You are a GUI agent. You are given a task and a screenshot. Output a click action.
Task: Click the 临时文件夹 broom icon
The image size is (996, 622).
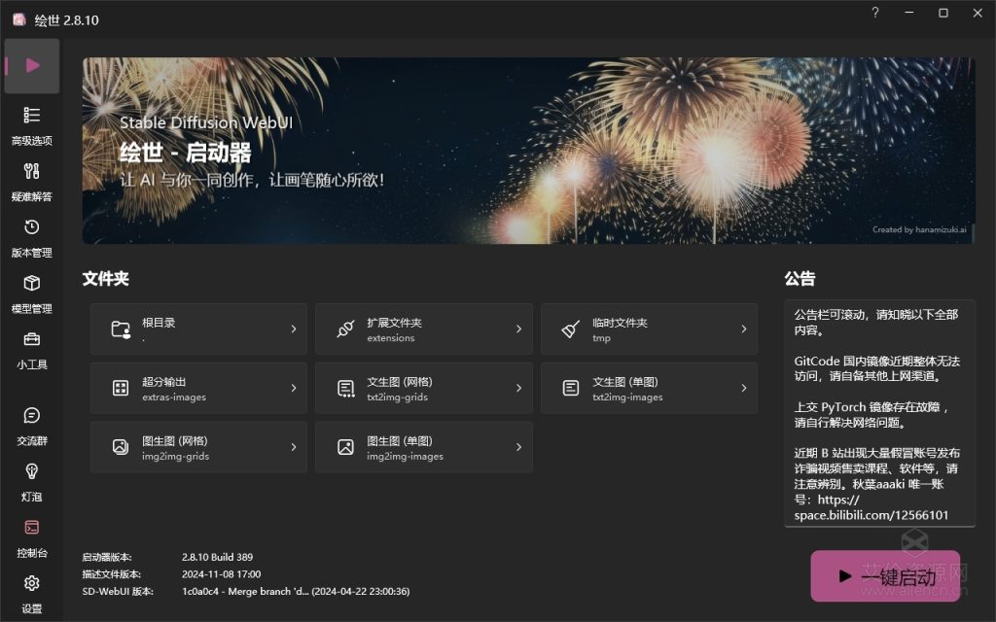(x=570, y=328)
